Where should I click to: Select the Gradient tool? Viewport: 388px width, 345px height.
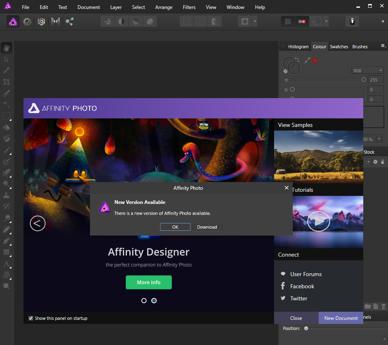pos(6,139)
